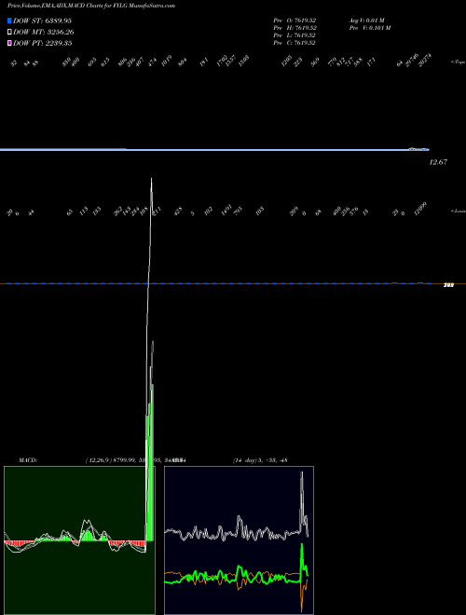
Task: Select the 'DOW MT: 3256.26' legend text
Action: [44, 33]
